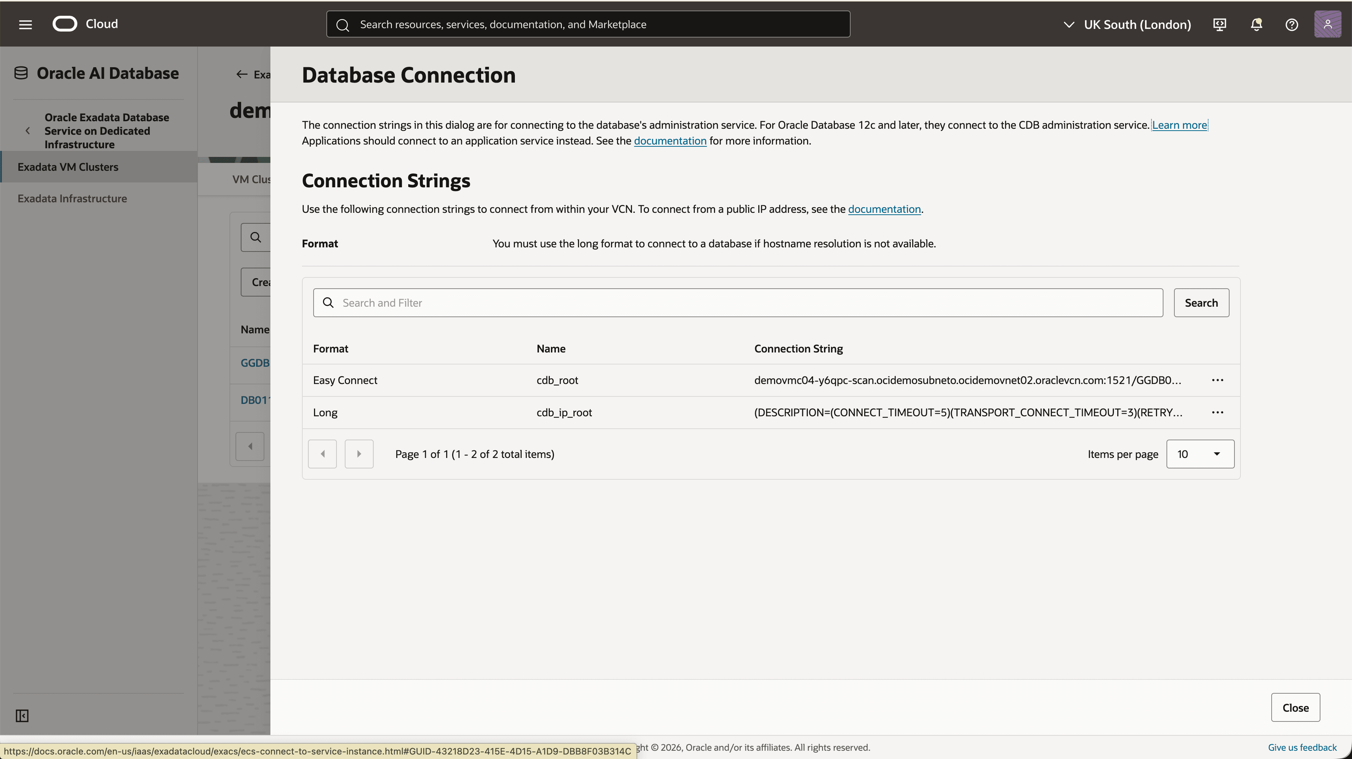
Task: Click the Search button next to the filter field
Action: [x=1202, y=303]
